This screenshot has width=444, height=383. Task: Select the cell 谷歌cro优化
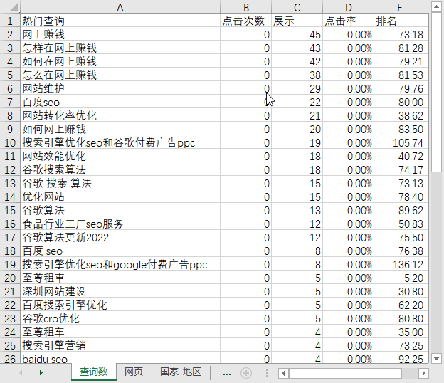point(120,318)
